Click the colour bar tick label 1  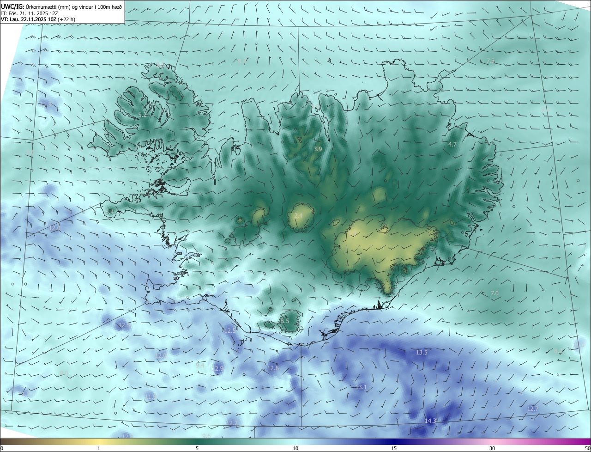[99, 448]
